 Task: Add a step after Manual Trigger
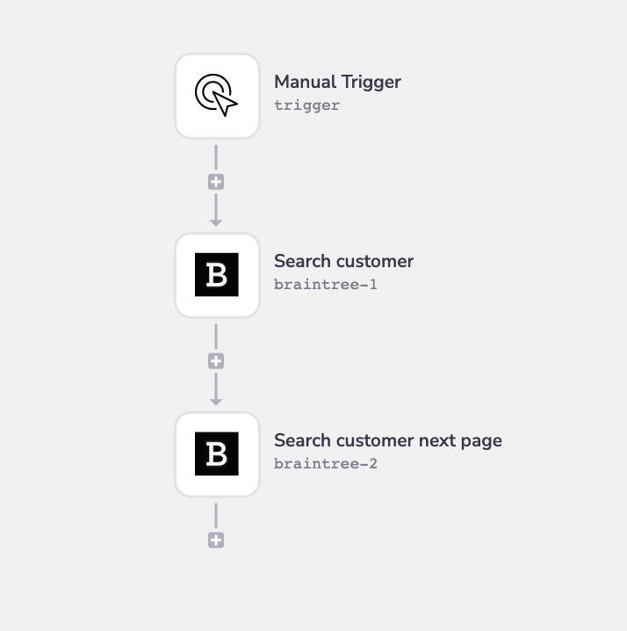point(216,182)
